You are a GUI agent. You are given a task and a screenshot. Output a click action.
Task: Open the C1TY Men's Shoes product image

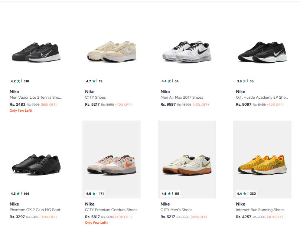click(x=187, y=164)
